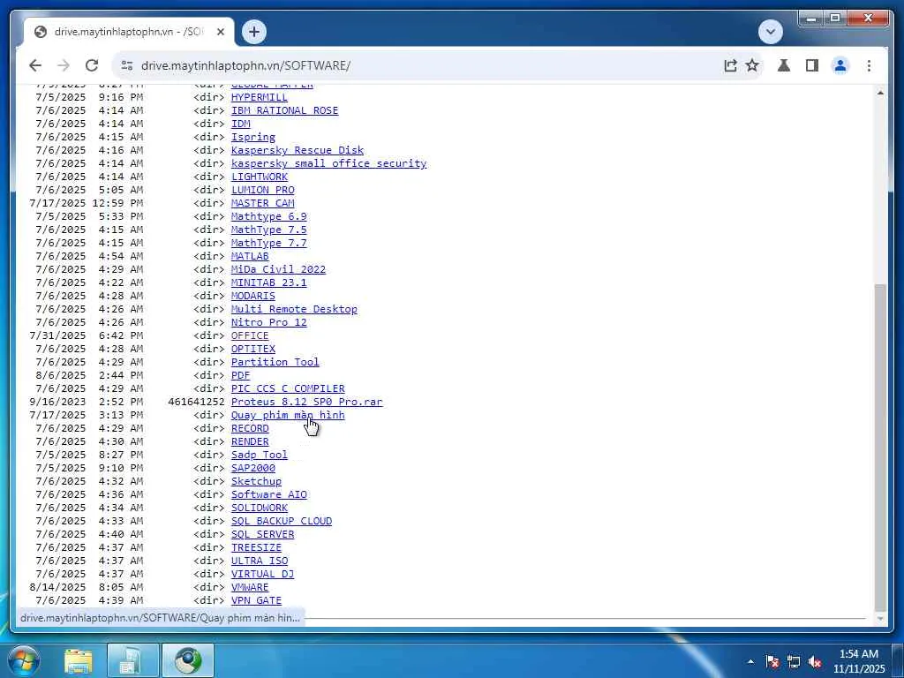Toggle the side panel icon
Screen dimensions: 904x678
point(812,65)
